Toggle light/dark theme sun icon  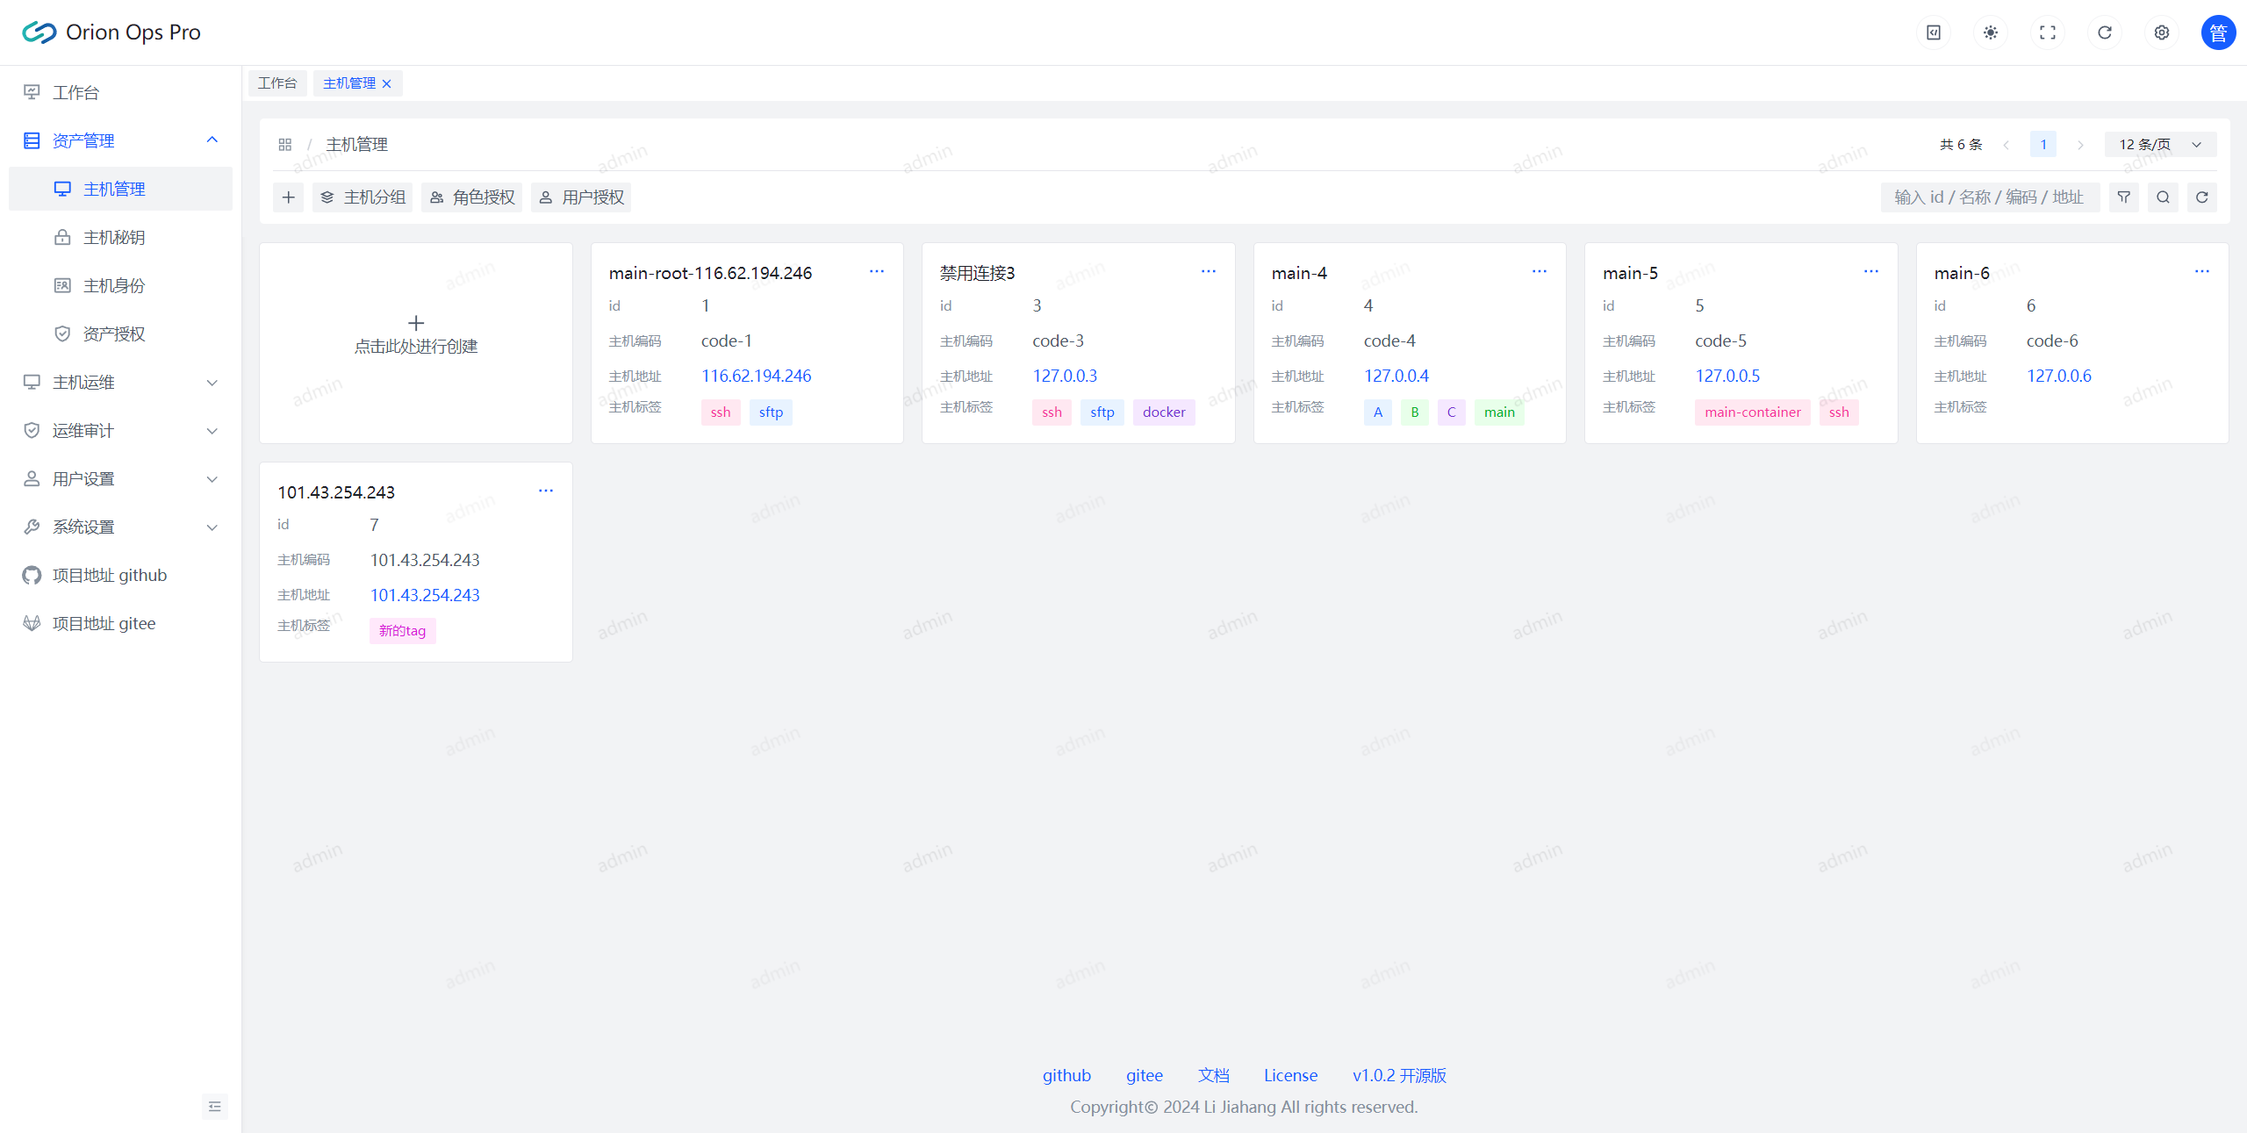tap(1990, 32)
